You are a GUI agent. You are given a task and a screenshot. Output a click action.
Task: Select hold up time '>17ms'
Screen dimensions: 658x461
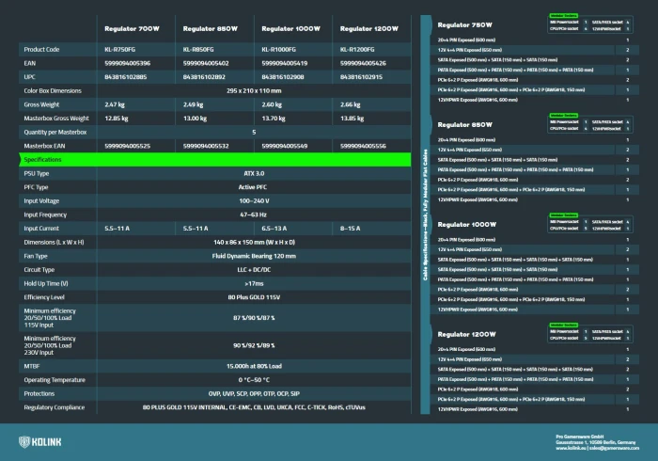click(x=254, y=284)
